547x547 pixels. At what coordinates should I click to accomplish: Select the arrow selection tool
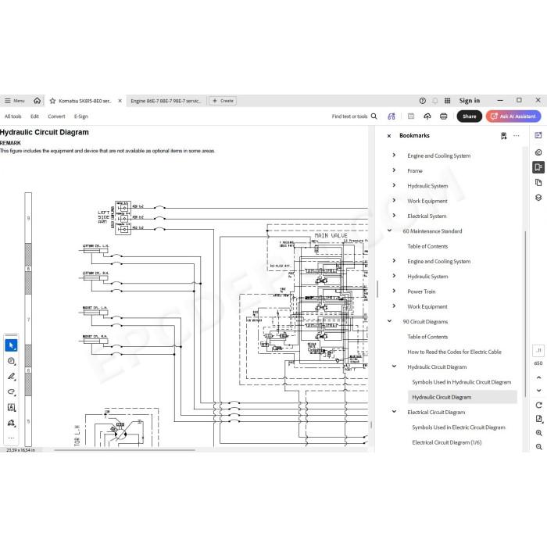pos(11,345)
